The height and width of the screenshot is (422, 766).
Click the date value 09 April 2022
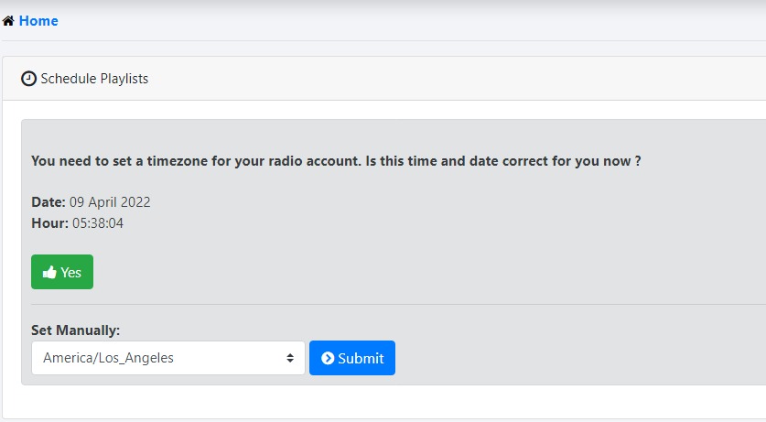point(110,202)
